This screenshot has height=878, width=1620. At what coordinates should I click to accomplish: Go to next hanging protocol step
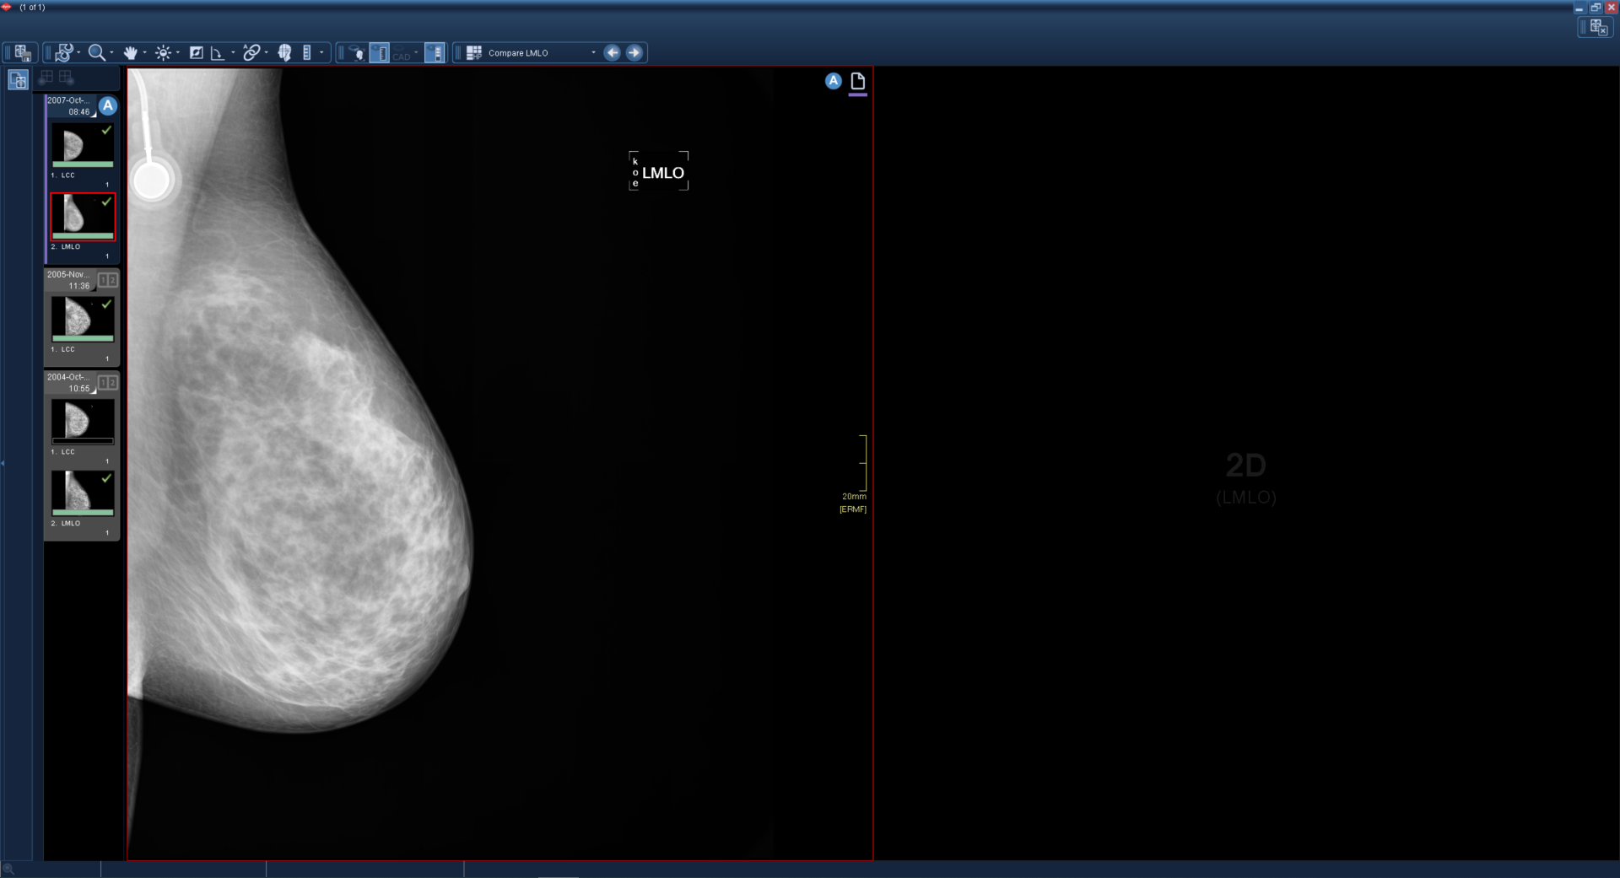pyautogui.click(x=634, y=53)
